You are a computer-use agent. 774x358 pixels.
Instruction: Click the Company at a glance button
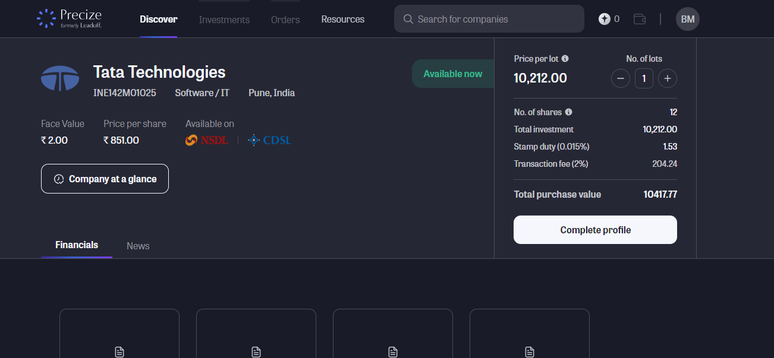click(x=105, y=179)
